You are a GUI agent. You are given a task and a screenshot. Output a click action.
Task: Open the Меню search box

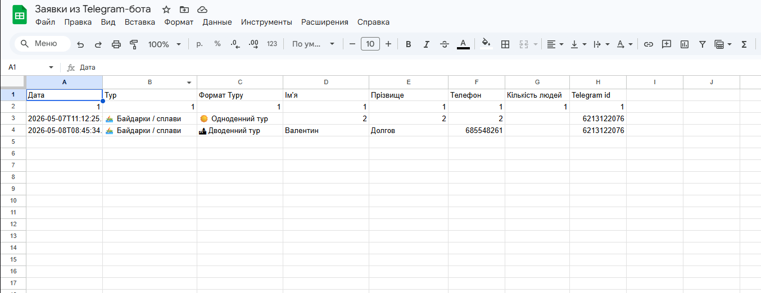(x=42, y=44)
